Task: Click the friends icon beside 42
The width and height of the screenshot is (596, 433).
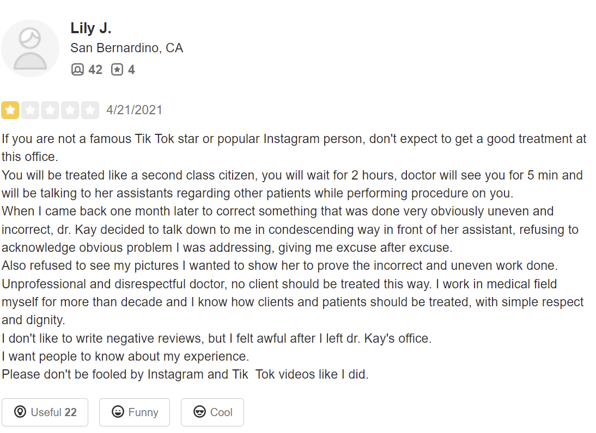Action: (x=77, y=70)
